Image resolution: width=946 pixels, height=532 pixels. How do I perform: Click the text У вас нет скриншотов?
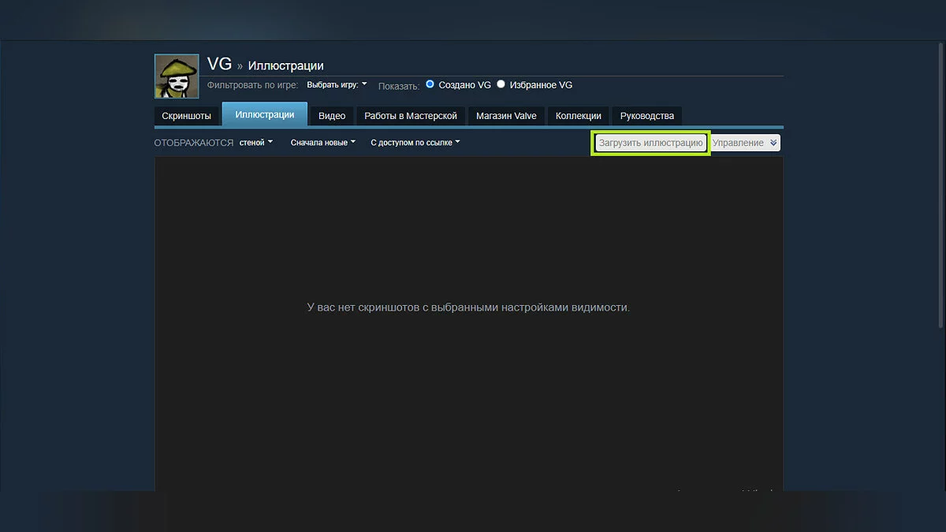pyautogui.click(x=361, y=307)
